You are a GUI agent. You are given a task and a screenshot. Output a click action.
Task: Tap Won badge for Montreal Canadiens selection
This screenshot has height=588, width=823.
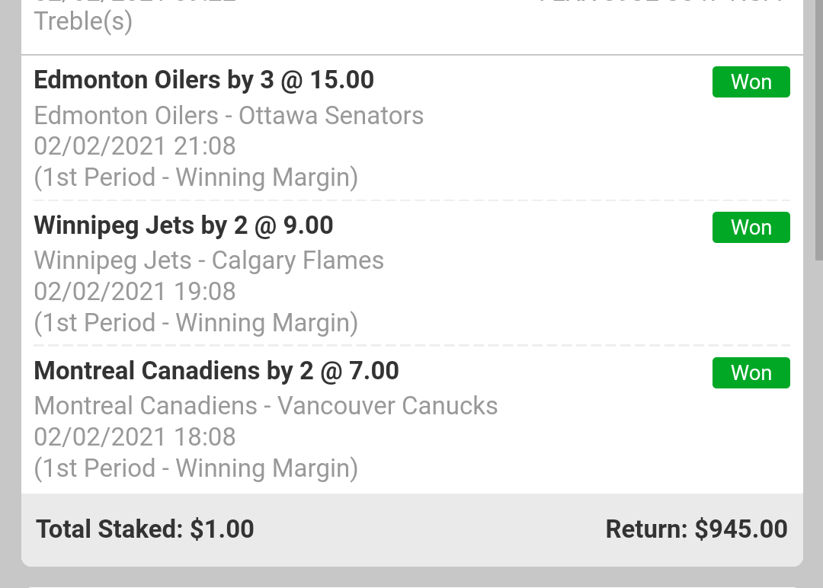coord(751,373)
